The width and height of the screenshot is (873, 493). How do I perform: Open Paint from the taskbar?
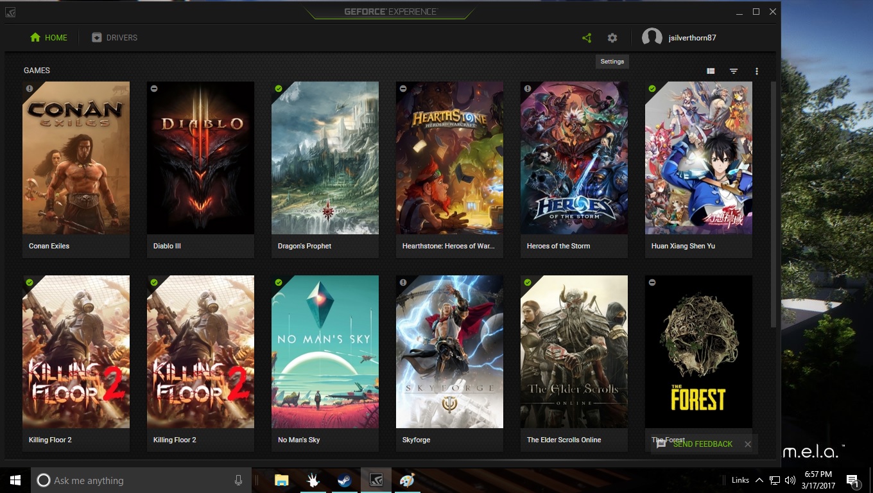[408, 480]
